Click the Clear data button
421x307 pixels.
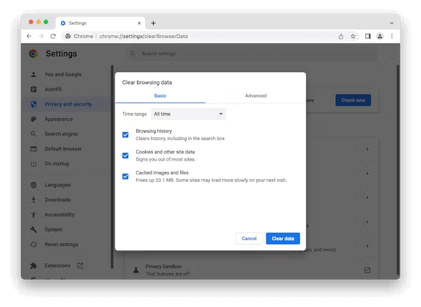283,239
